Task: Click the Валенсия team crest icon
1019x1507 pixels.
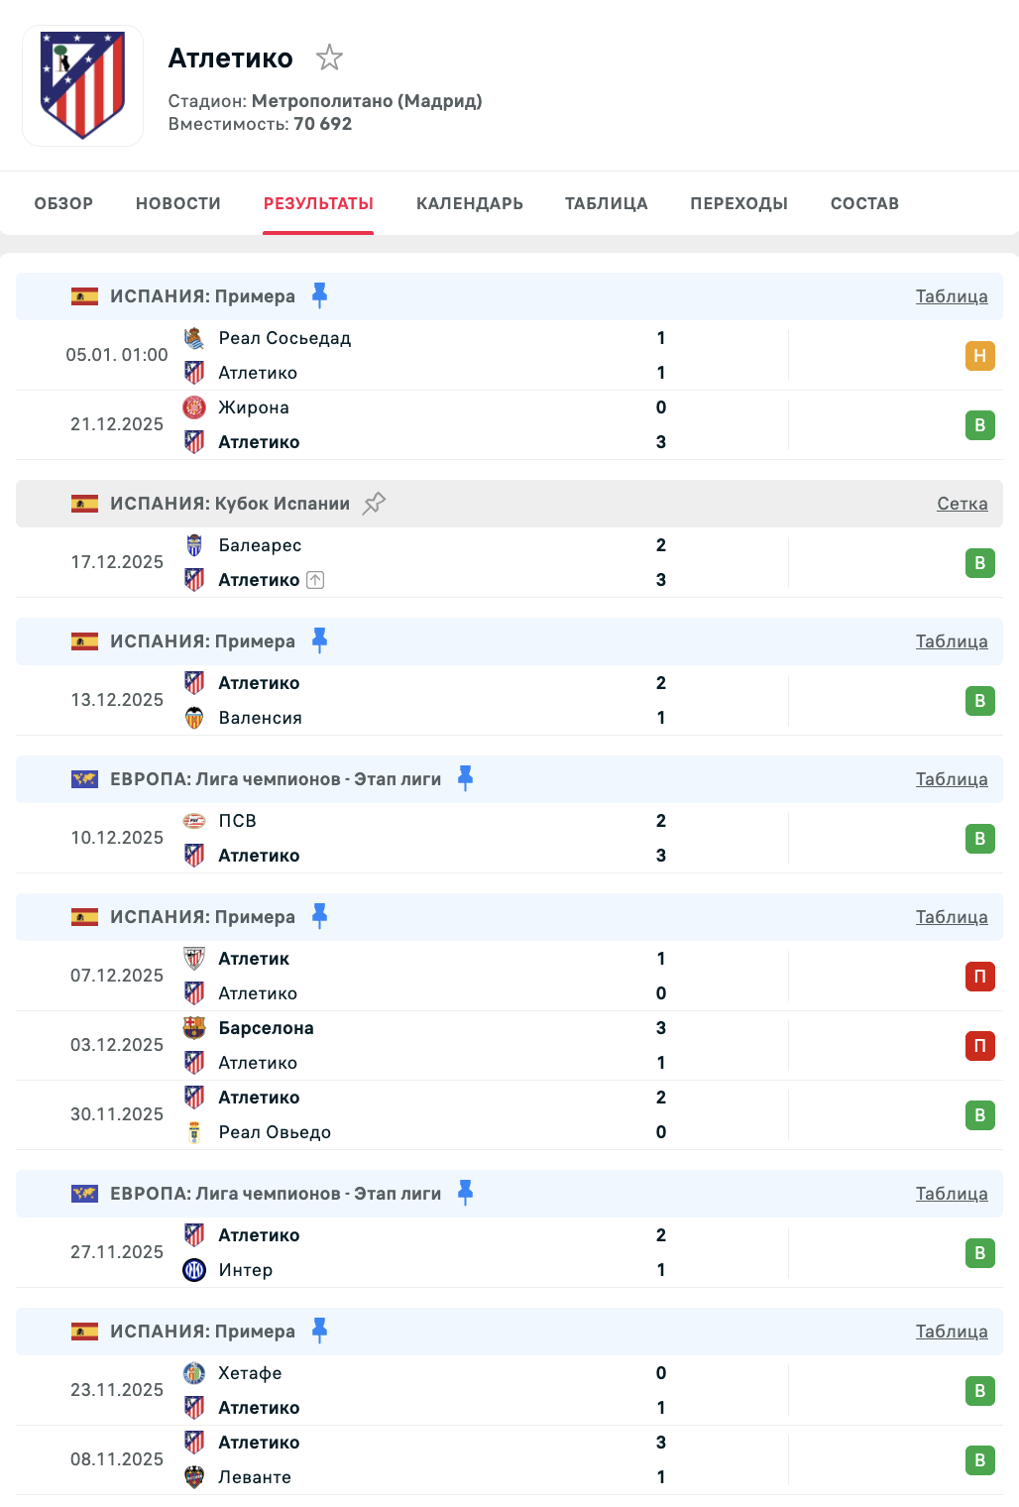Action: click(194, 718)
